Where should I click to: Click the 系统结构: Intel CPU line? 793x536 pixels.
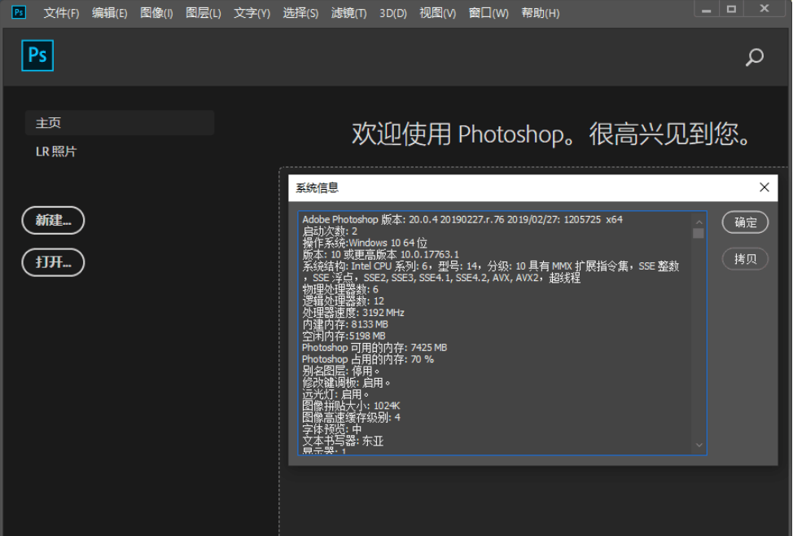(491, 272)
